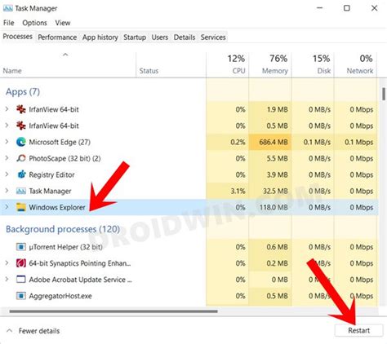
Task: Expand the Microsoft Edge (27) process group
Action: 7,142
